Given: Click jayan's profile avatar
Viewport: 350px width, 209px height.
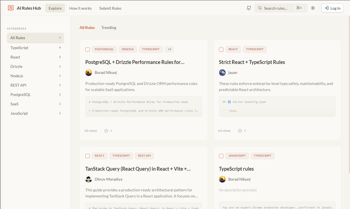Looking at the screenshot, I should [x=222, y=73].
